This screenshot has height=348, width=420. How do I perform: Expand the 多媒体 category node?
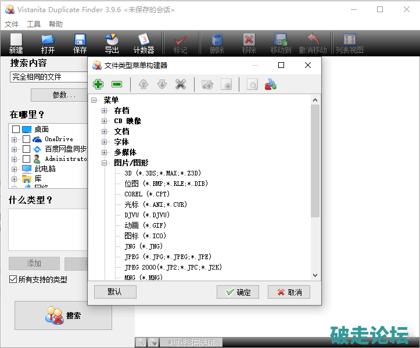tap(105, 152)
